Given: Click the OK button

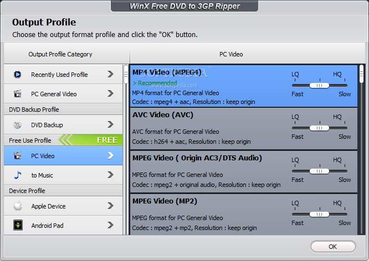Looking at the screenshot, I should (333, 247).
